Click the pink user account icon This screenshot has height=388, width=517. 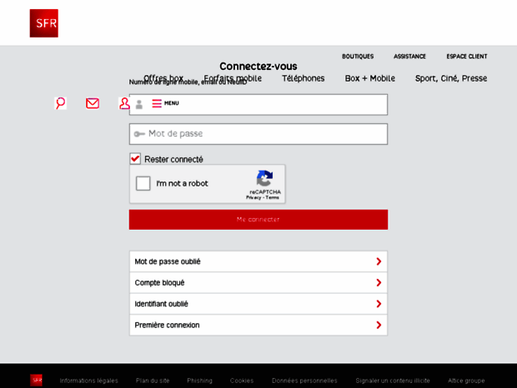pos(124,103)
